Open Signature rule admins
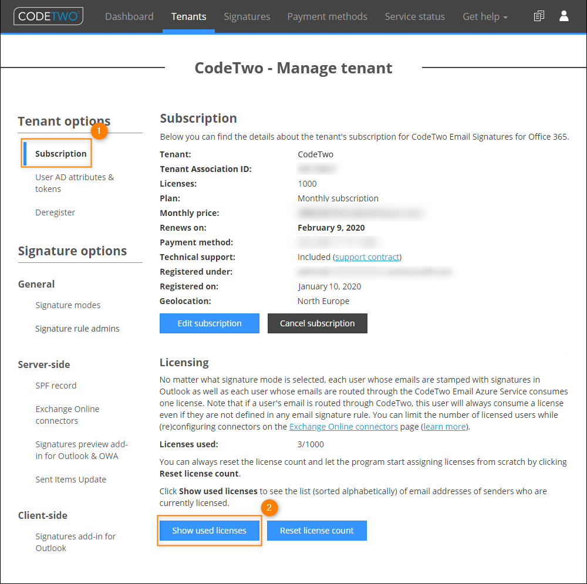Screen dimensions: 587x584 point(77,328)
